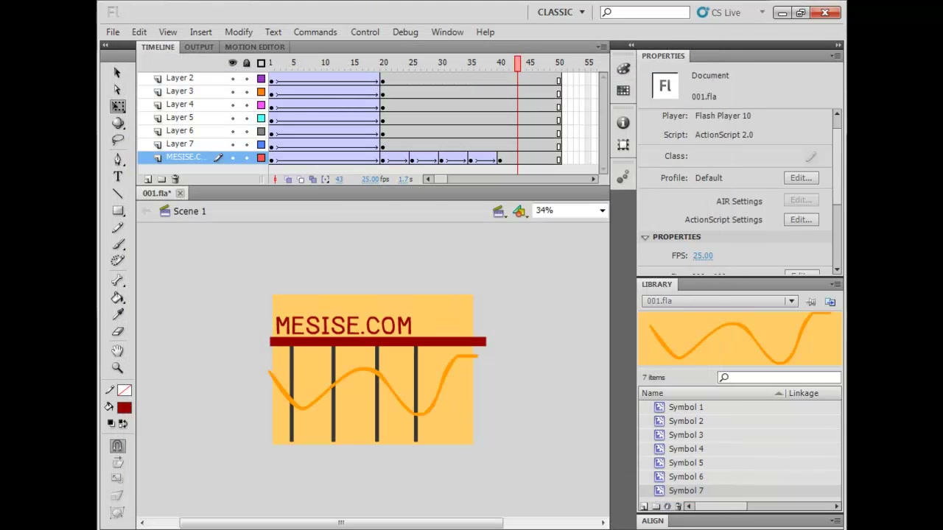Choose the Free Transform tool
943x530 pixels.
[x=118, y=106]
